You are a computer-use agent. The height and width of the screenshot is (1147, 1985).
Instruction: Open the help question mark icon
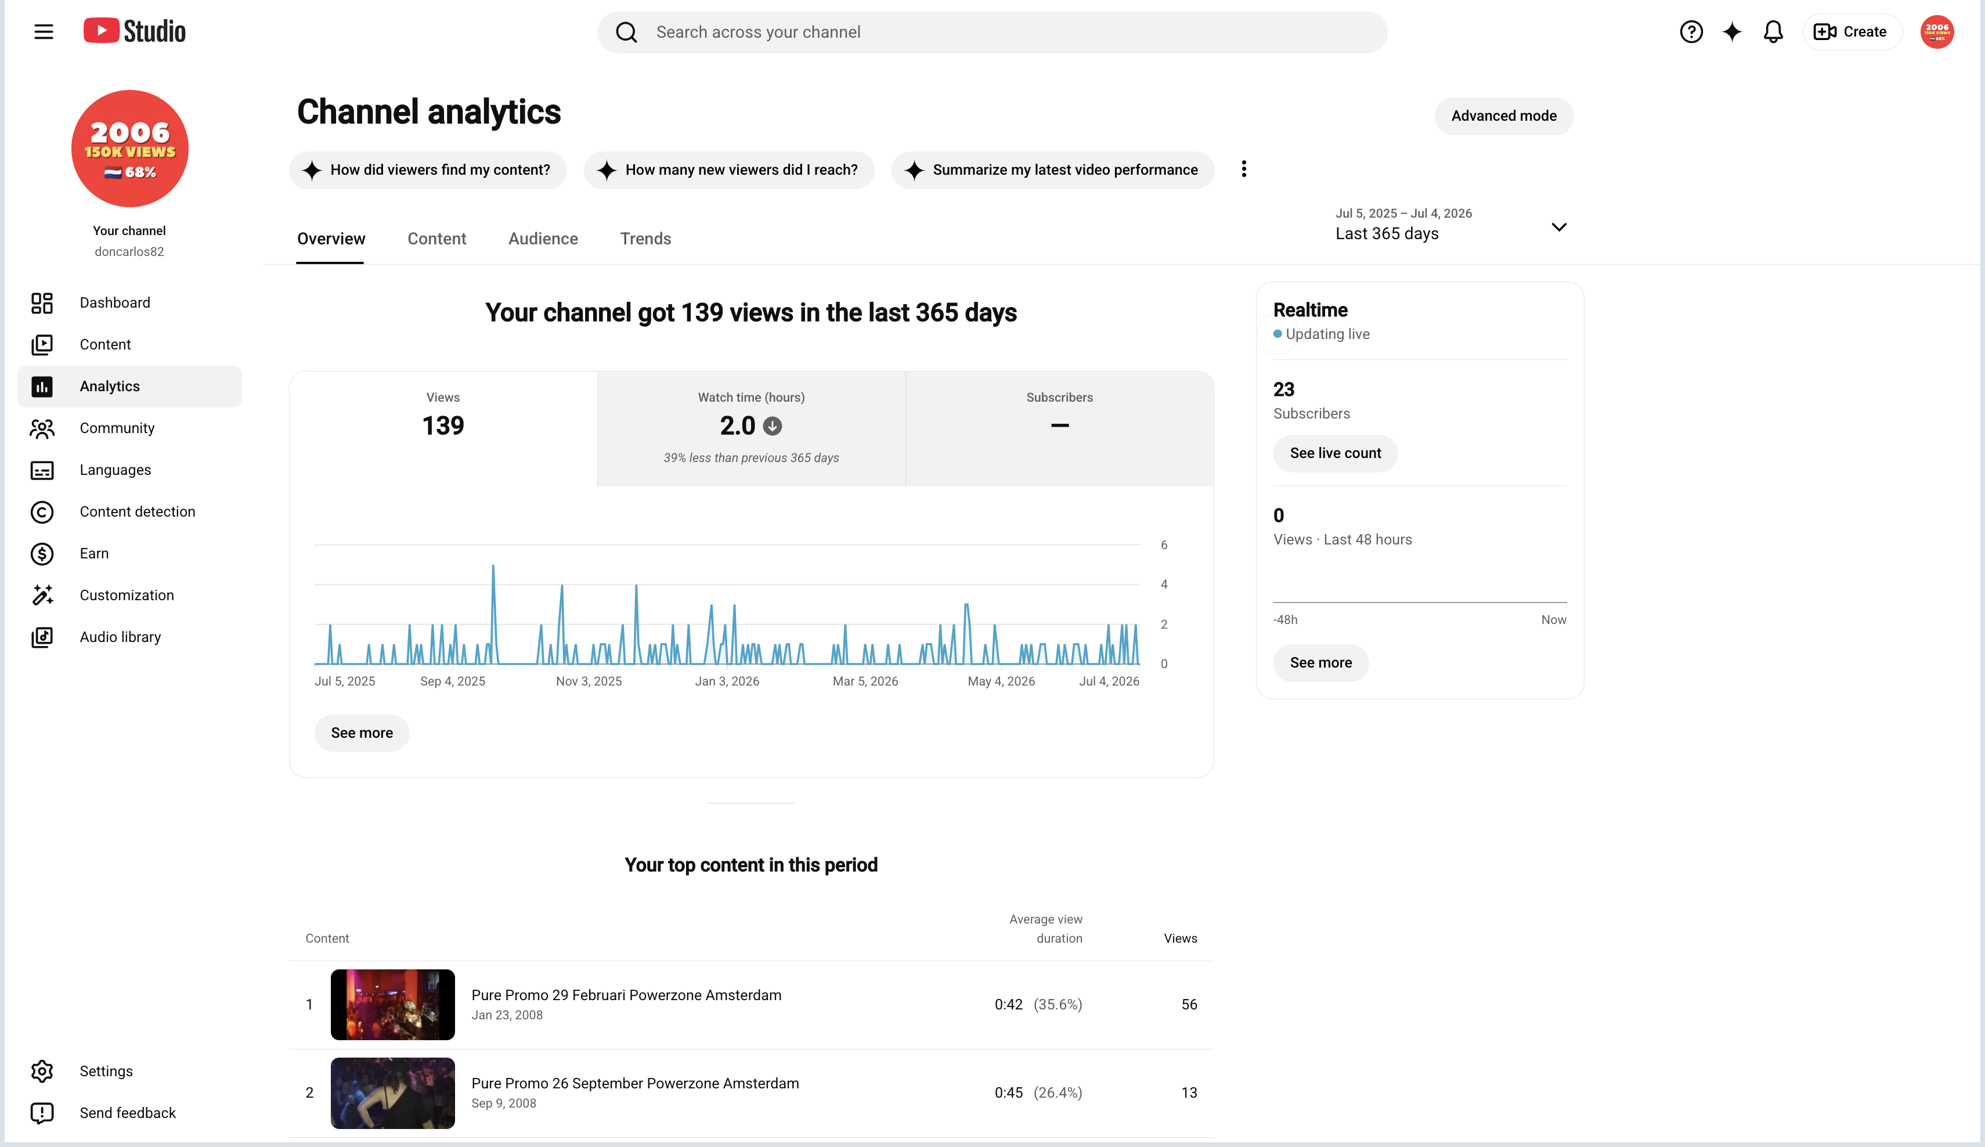1691,31
